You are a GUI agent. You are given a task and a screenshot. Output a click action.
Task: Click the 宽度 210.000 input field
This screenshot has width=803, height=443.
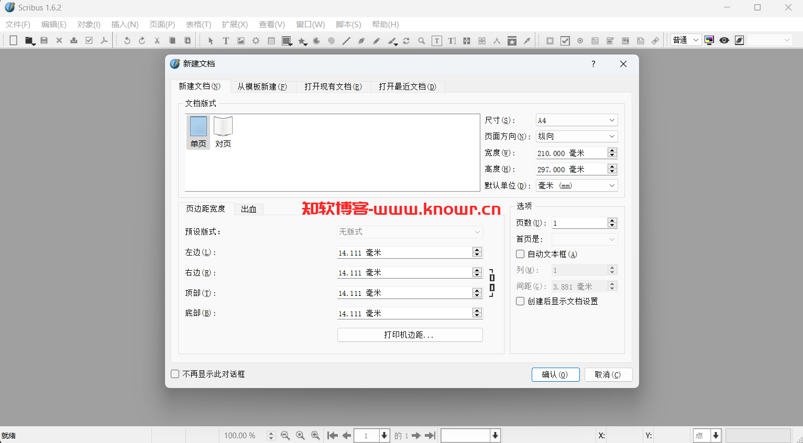click(x=571, y=153)
